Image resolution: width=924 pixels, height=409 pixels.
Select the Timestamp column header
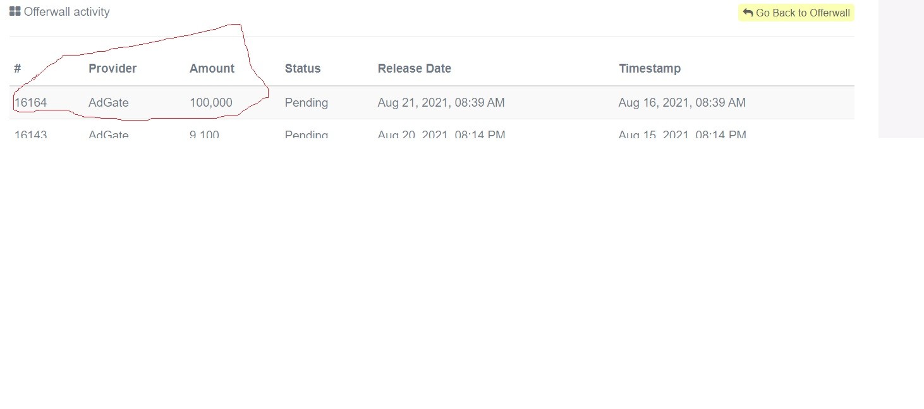tap(650, 68)
